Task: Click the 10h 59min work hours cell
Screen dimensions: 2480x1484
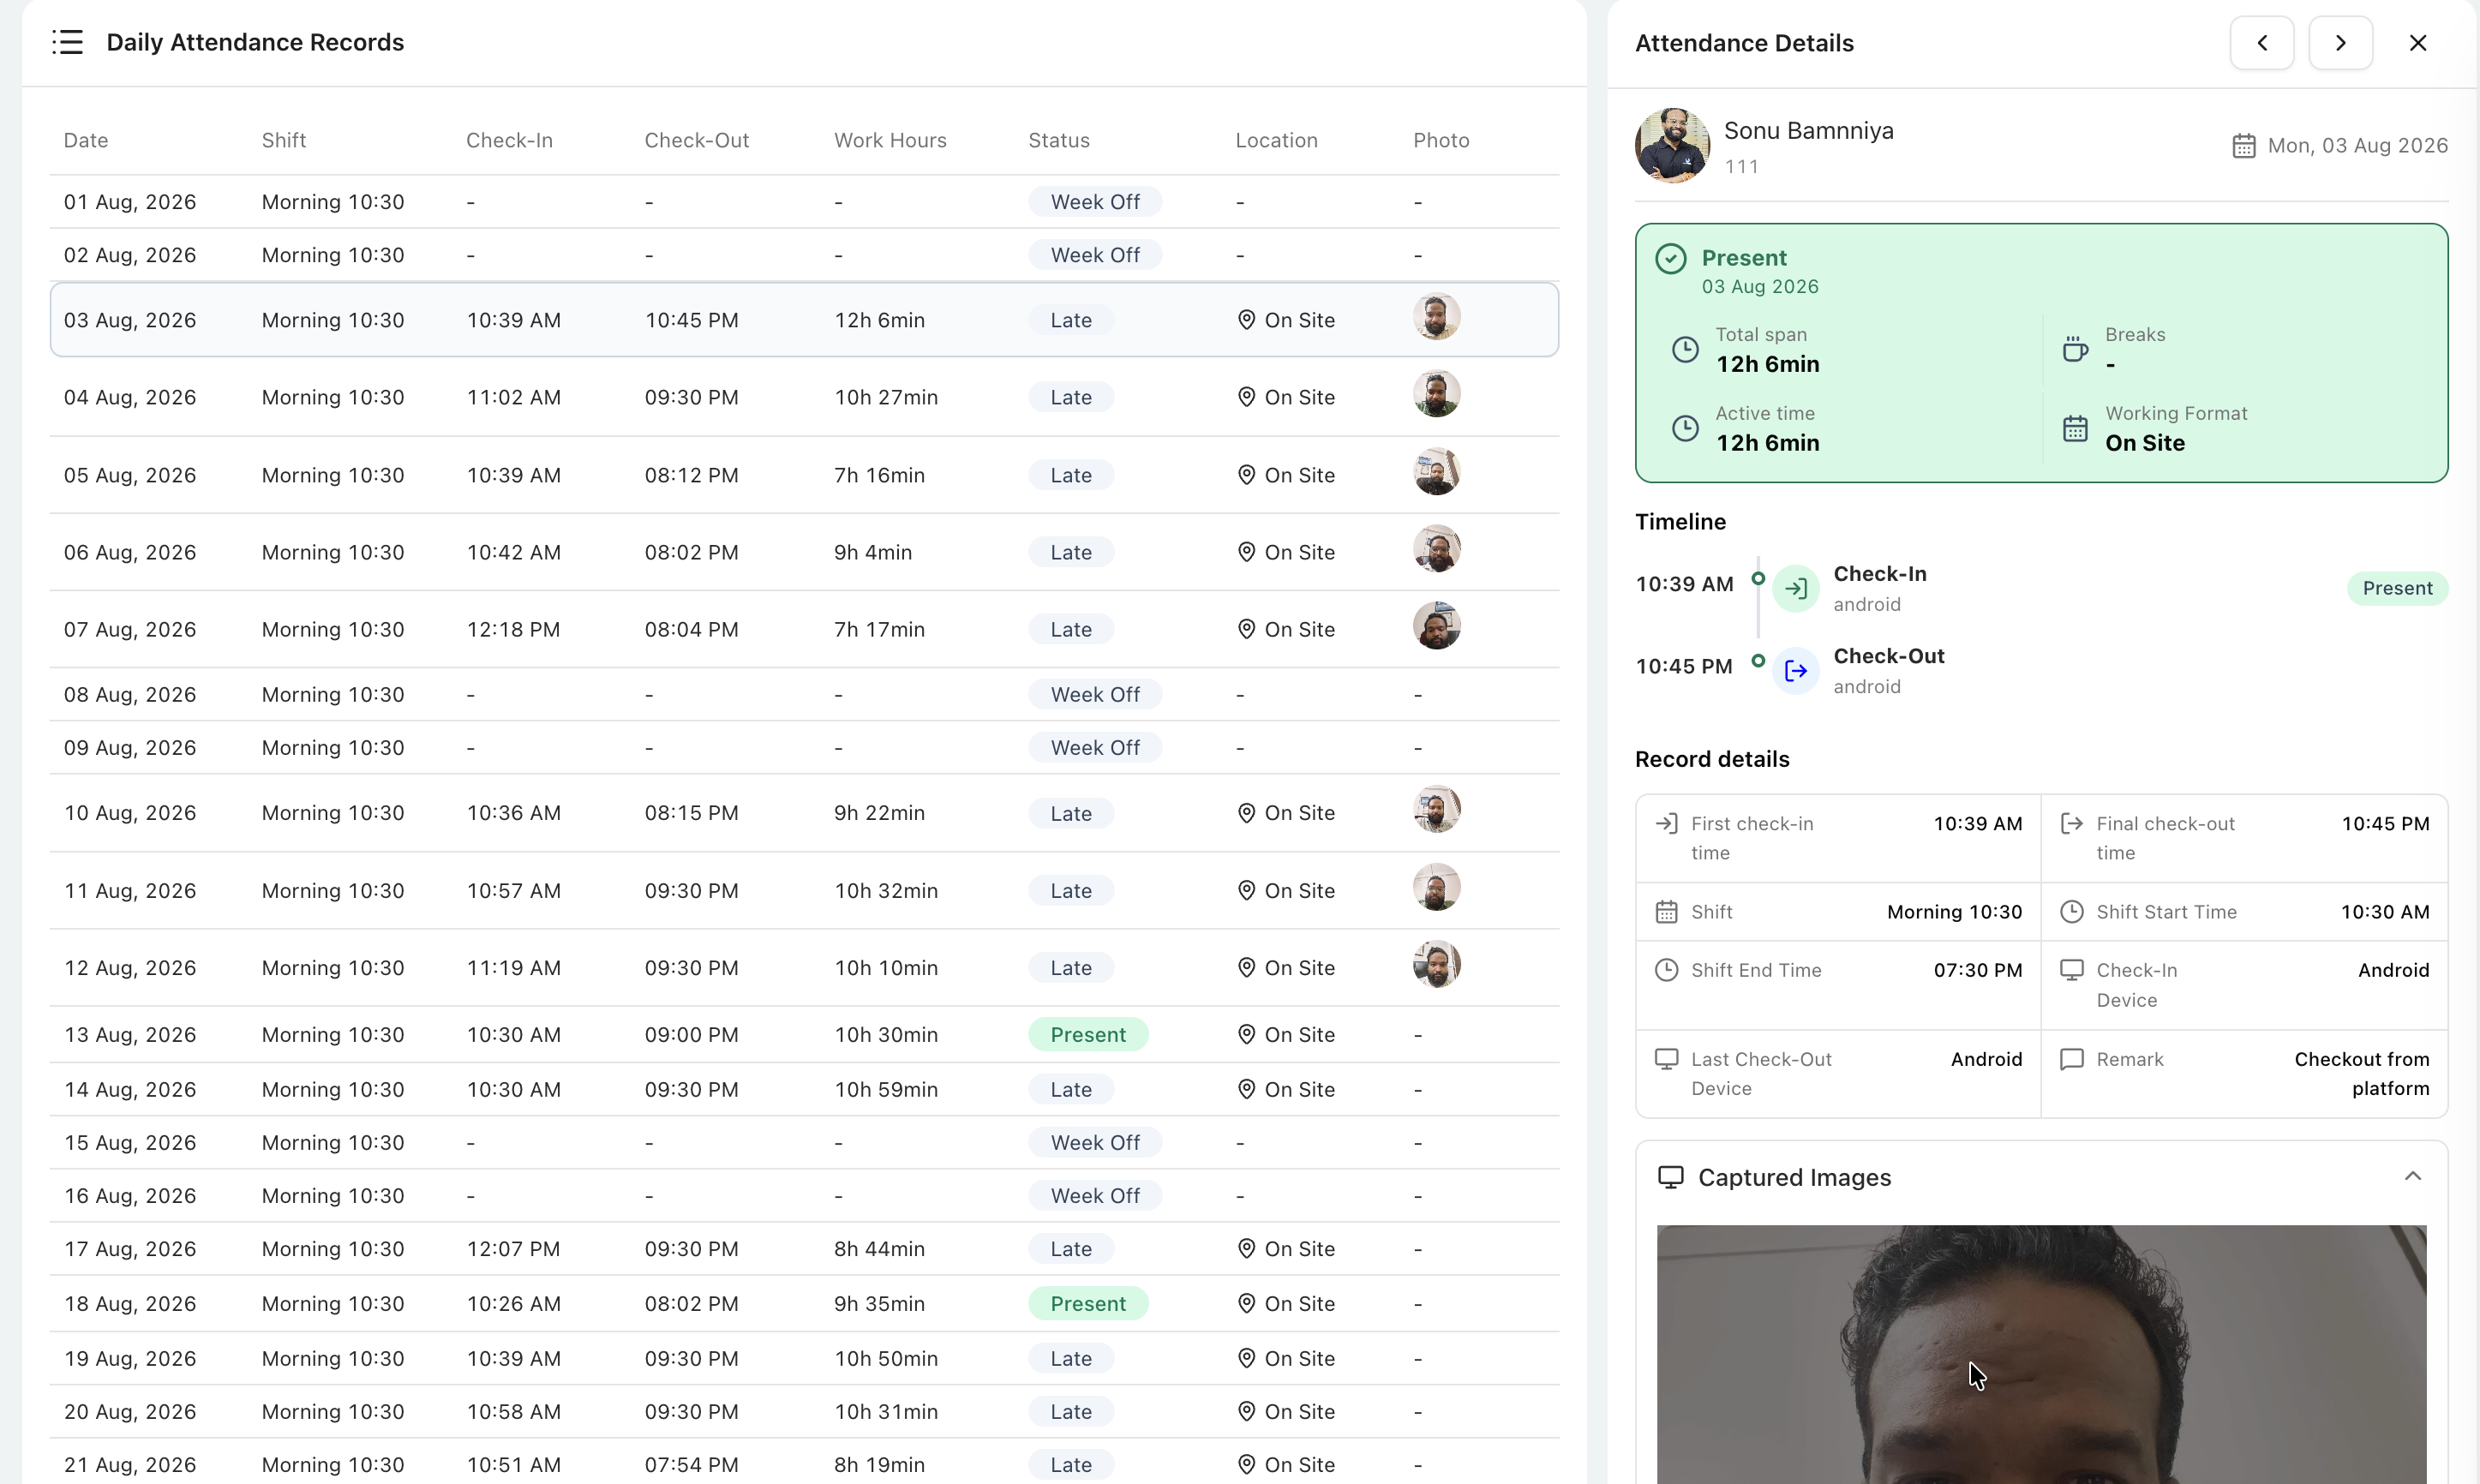Action: click(886, 1089)
